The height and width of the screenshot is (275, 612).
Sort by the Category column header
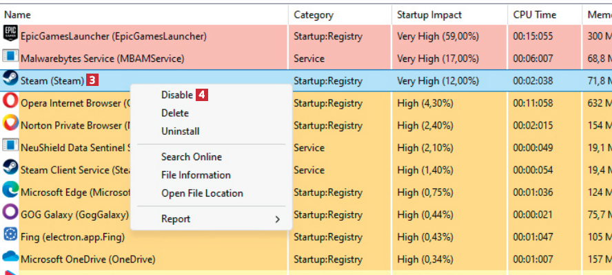click(x=314, y=14)
